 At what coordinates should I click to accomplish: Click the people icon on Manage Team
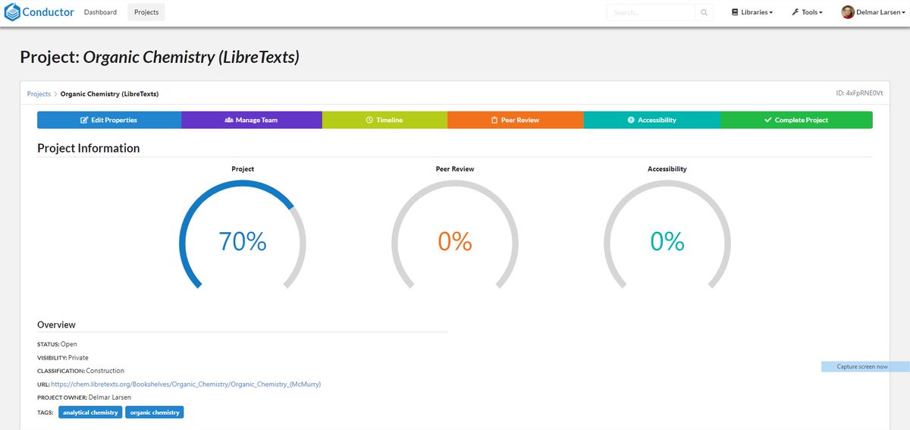point(228,120)
